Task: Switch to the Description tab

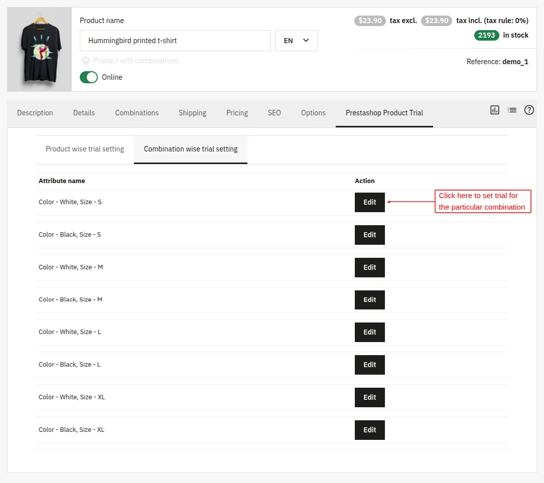Action: (35, 113)
